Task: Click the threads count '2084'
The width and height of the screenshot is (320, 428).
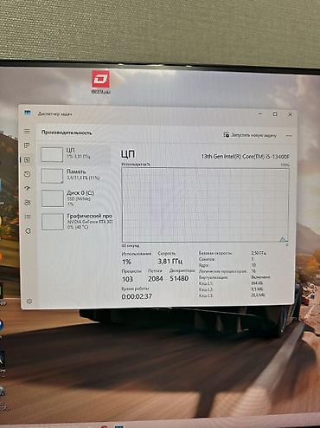Action: (156, 279)
